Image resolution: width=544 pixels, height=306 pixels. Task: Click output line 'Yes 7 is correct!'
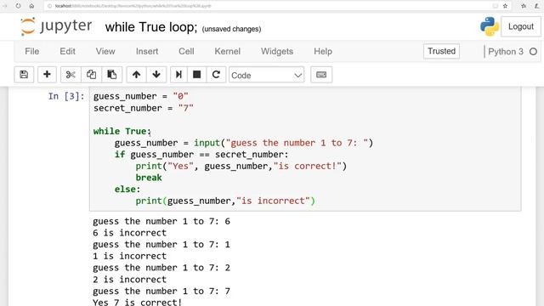pos(137,302)
